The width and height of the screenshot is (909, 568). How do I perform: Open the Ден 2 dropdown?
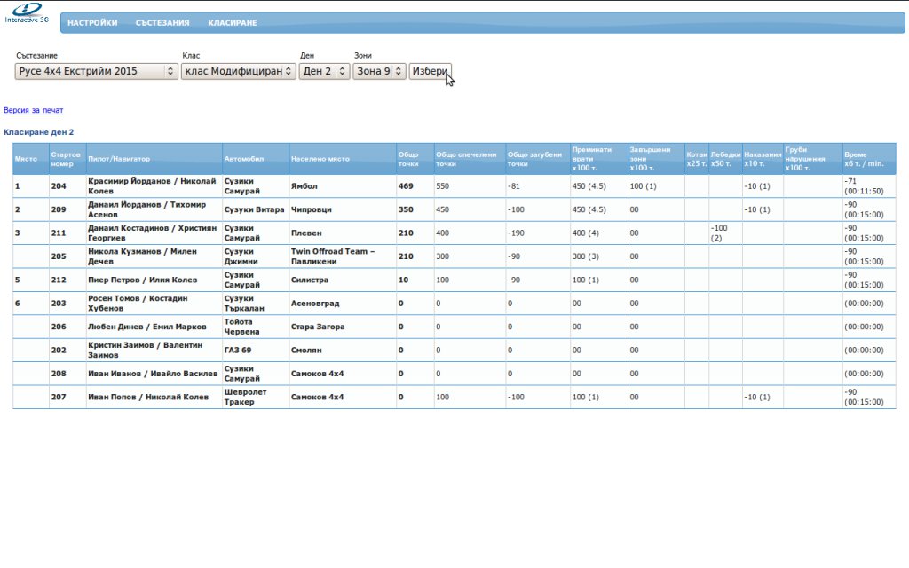[324, 71]
